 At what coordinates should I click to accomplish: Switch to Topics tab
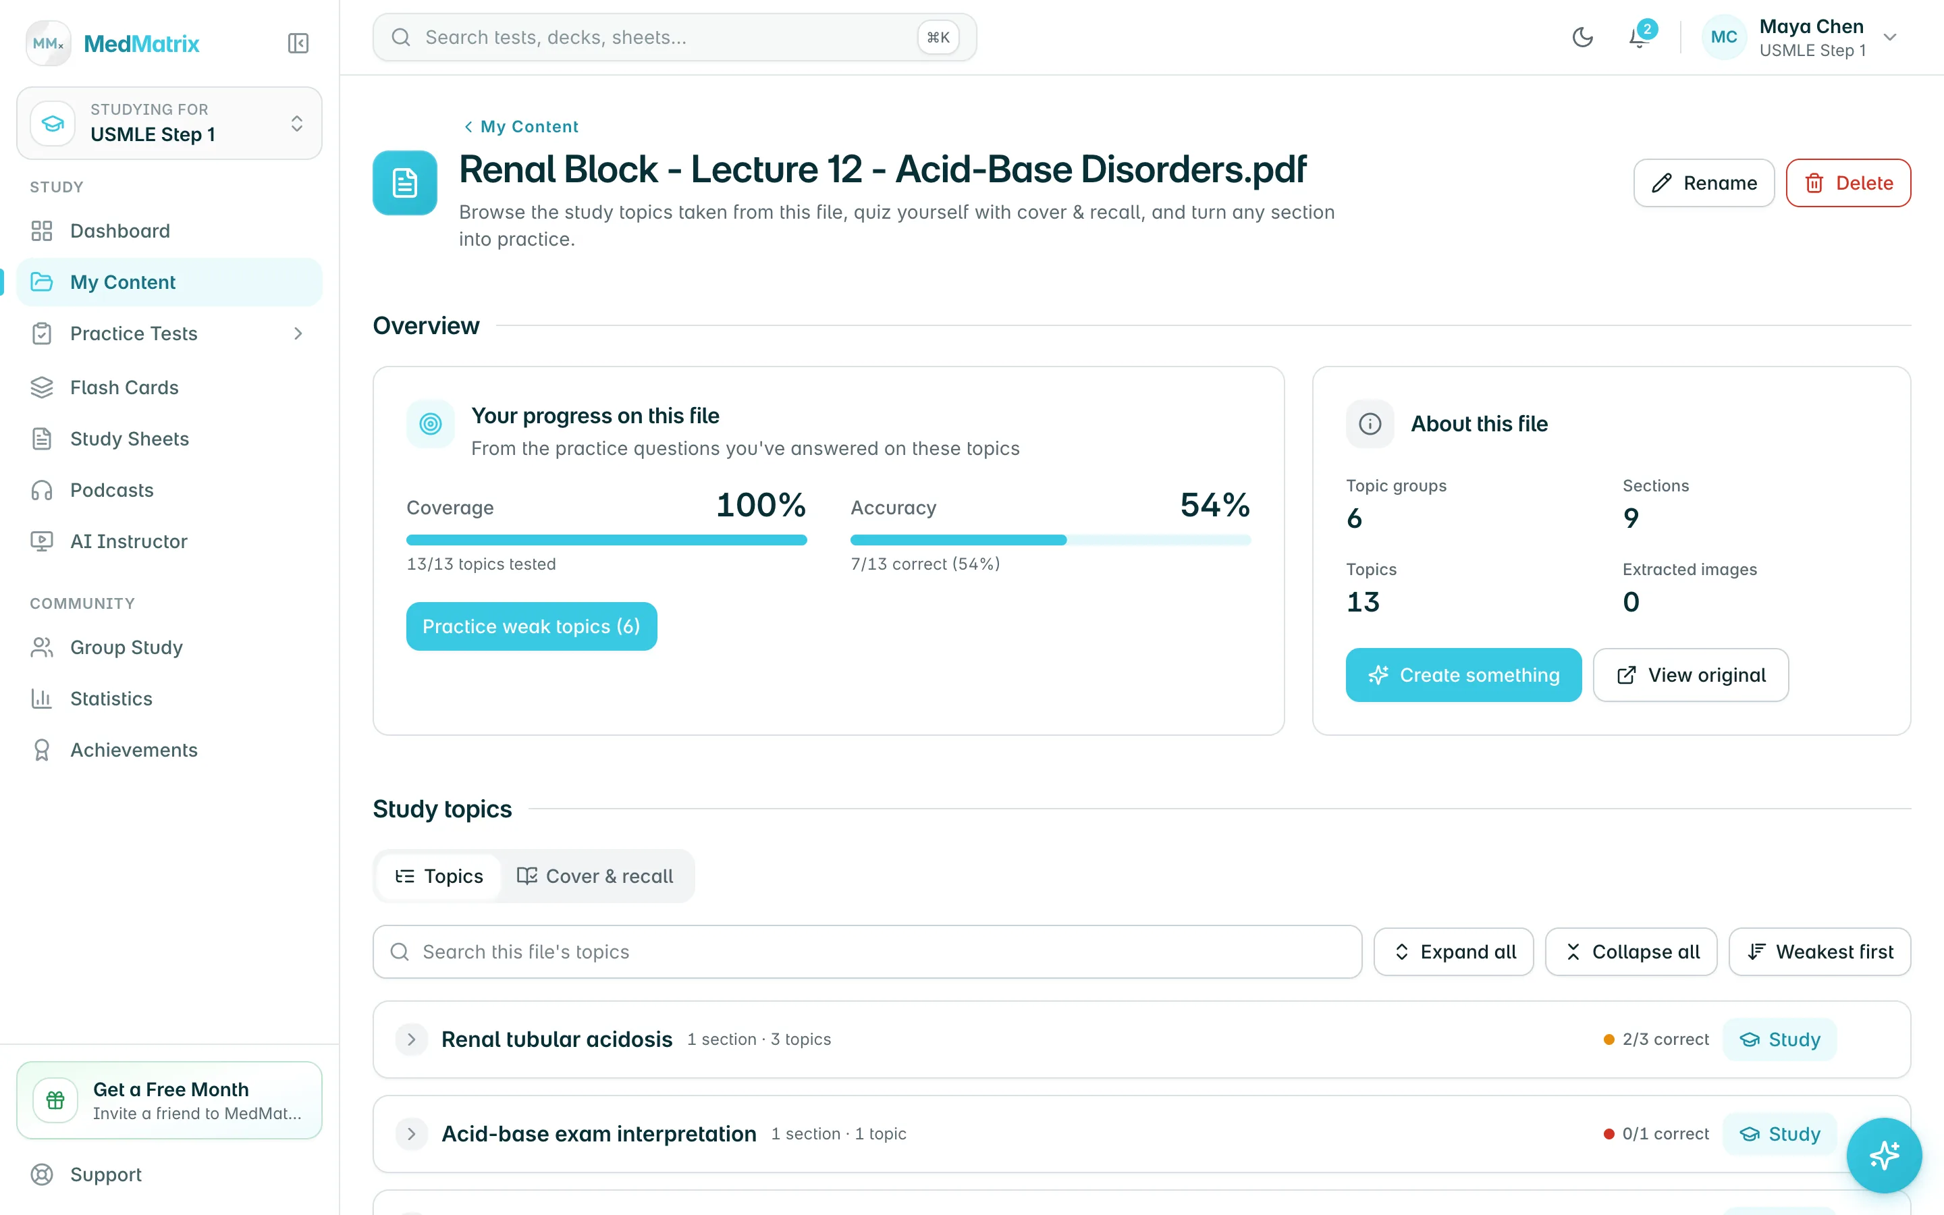pyautogui.click(x=439, y=876)
